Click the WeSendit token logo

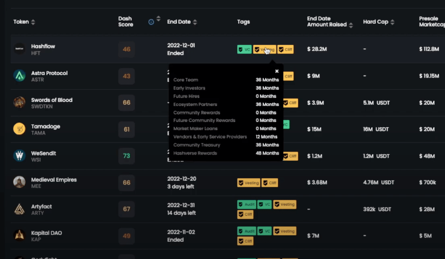click(19, 156)
